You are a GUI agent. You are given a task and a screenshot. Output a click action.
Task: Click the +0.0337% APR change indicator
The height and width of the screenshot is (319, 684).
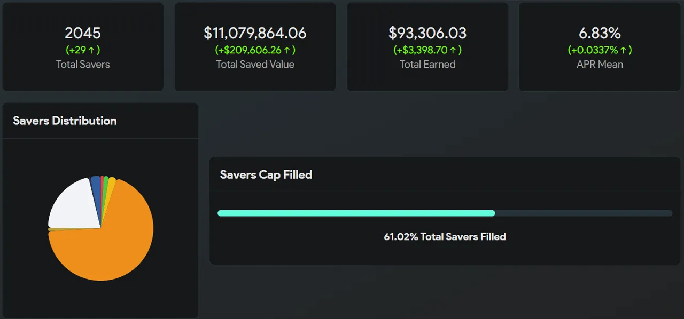[600, 50]
